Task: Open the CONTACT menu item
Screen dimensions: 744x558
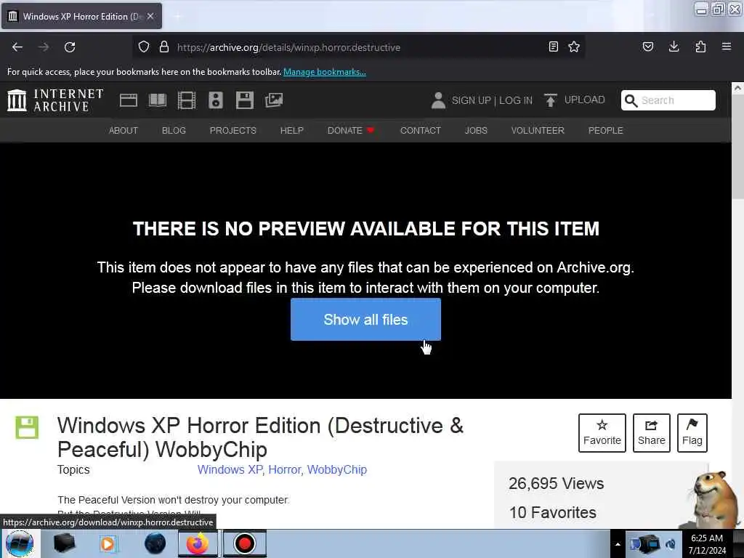Action: point(421,131)
